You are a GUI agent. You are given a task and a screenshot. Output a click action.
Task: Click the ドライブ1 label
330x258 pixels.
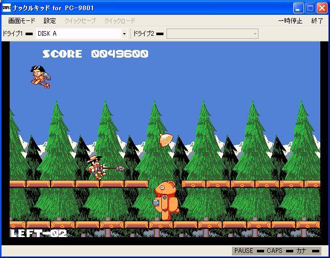point(12,34)
